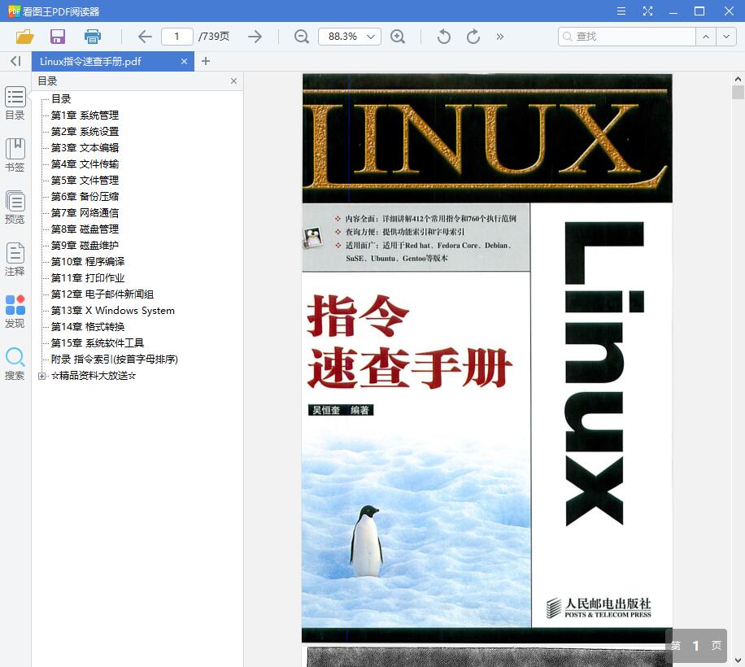Click the vertical scrollbar thumb

[738, 92]
